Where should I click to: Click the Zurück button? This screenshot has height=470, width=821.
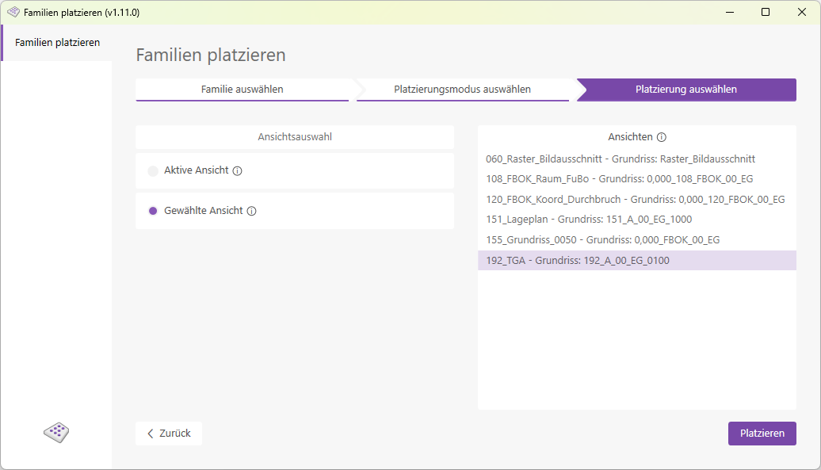coord(168,433)
